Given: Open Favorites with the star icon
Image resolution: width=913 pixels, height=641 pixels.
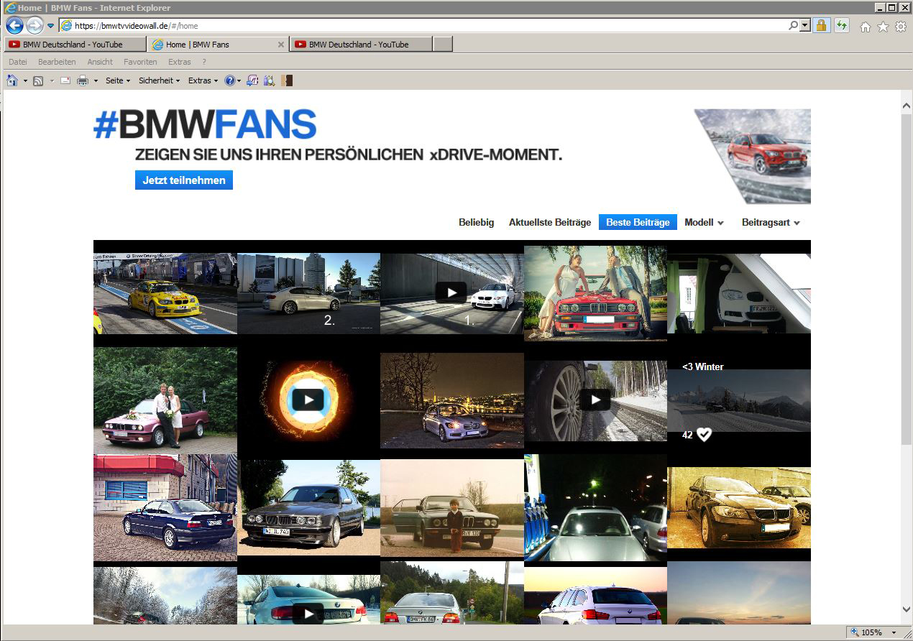Looking at the screenshot, I should pos(883,27).
